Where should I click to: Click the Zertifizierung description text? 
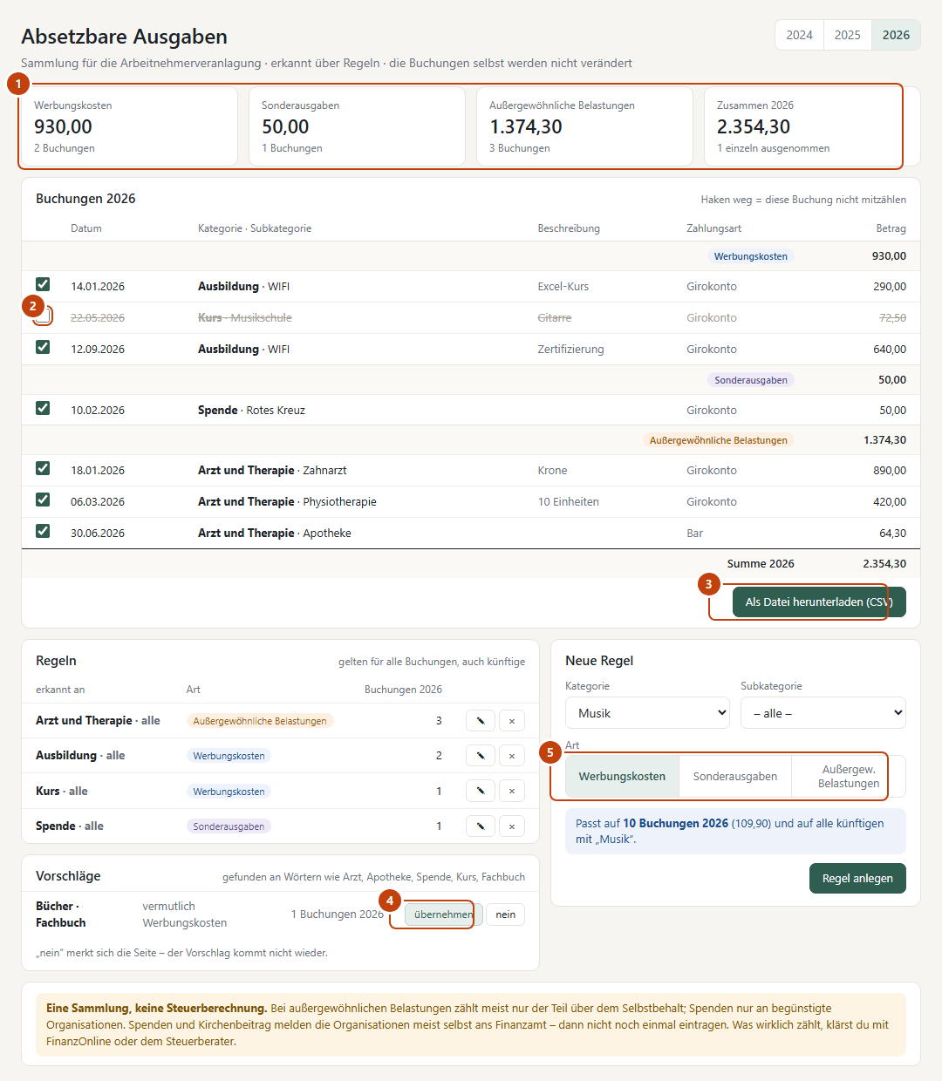coord(571,350)
